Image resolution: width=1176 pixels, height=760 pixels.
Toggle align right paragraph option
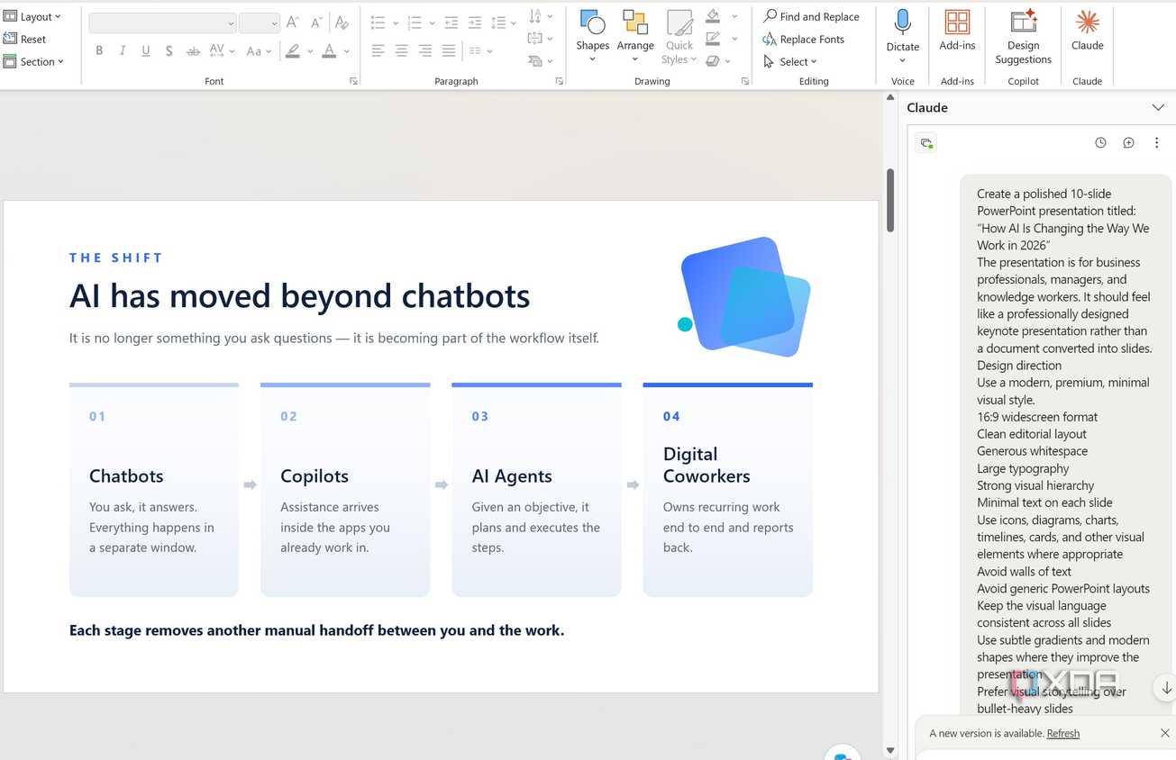point(424,51)
